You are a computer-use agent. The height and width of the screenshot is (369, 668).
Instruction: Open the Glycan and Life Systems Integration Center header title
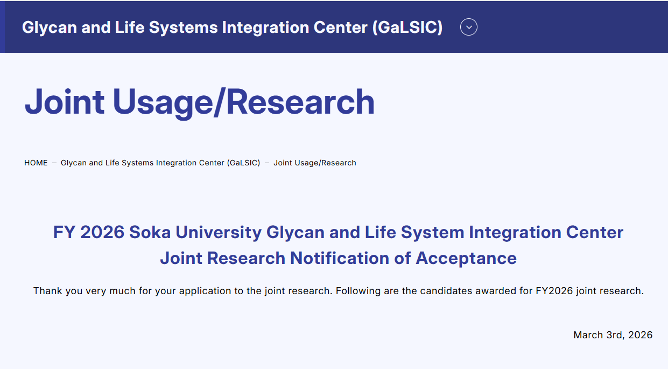pos(232,27)
